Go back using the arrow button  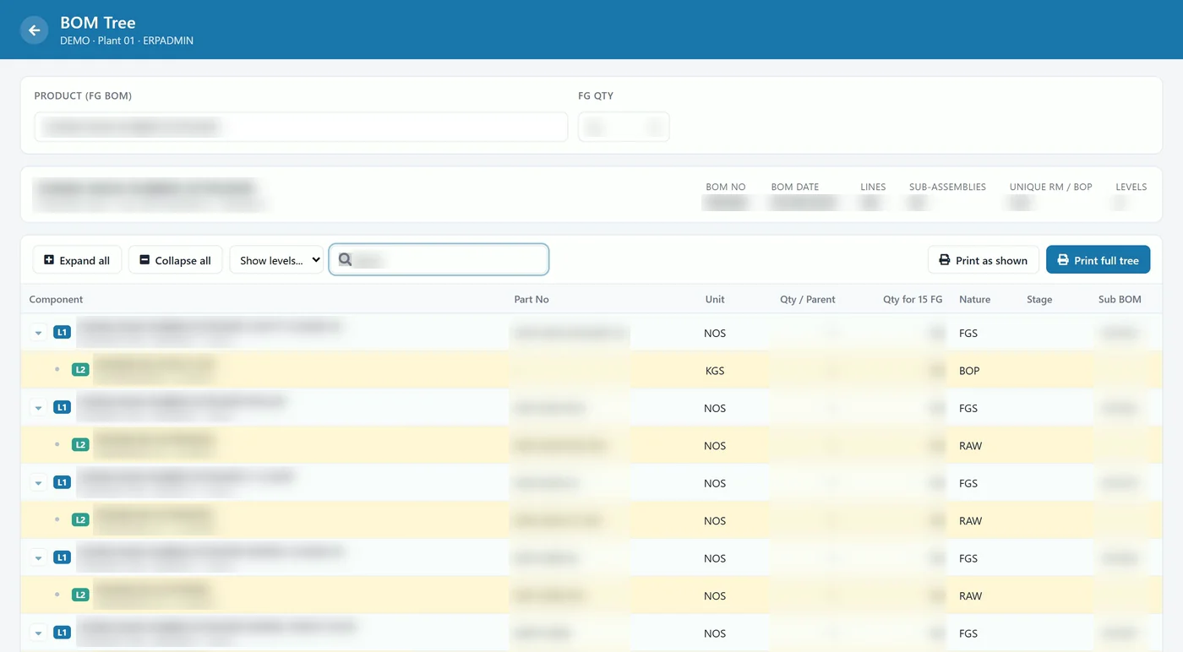pyautogui.click(x=34, y=30)
